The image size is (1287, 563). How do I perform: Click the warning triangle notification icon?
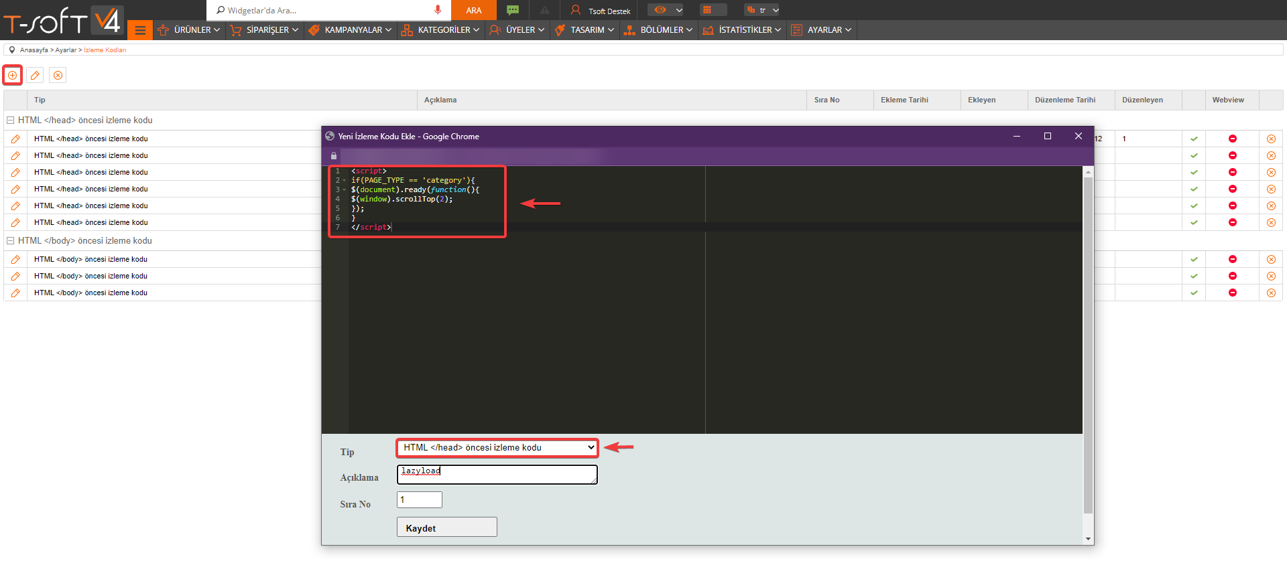point(544,10)
